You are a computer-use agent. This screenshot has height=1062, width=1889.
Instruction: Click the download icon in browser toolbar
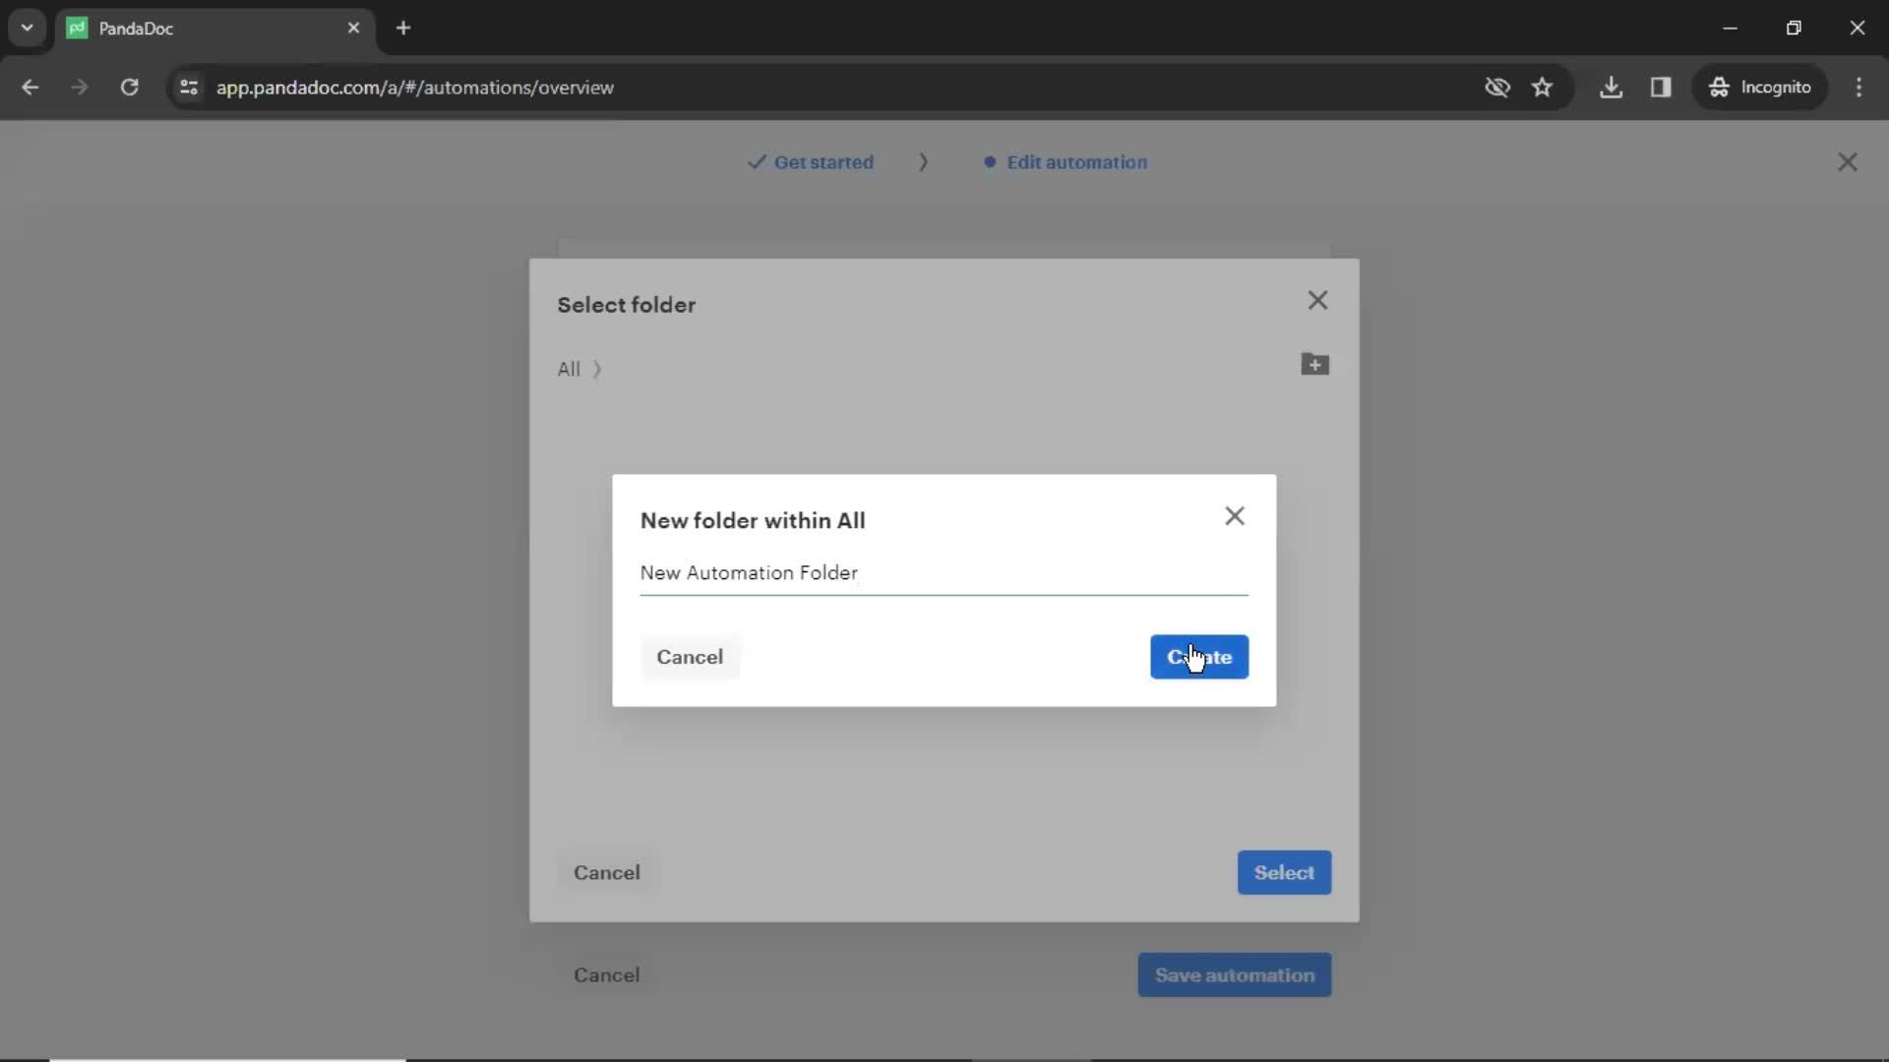tap(1613, 87)
